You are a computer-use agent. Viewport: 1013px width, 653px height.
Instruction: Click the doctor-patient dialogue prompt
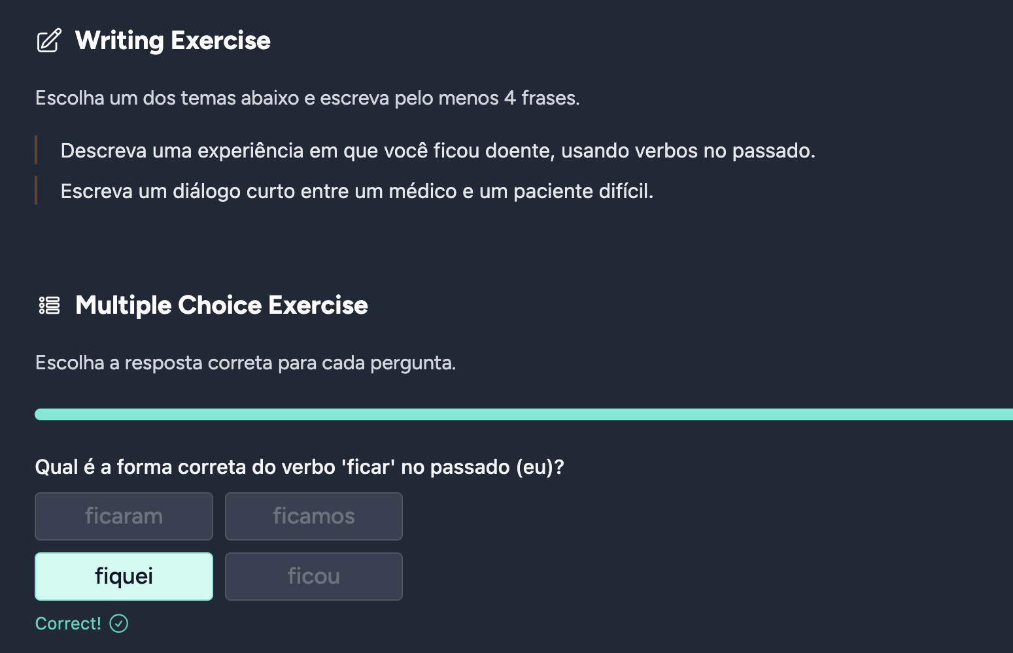click(x=356, y=191)
